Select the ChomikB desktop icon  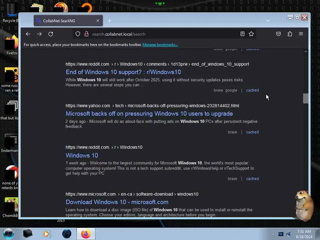pyautogui.click(x=10, y=207)
